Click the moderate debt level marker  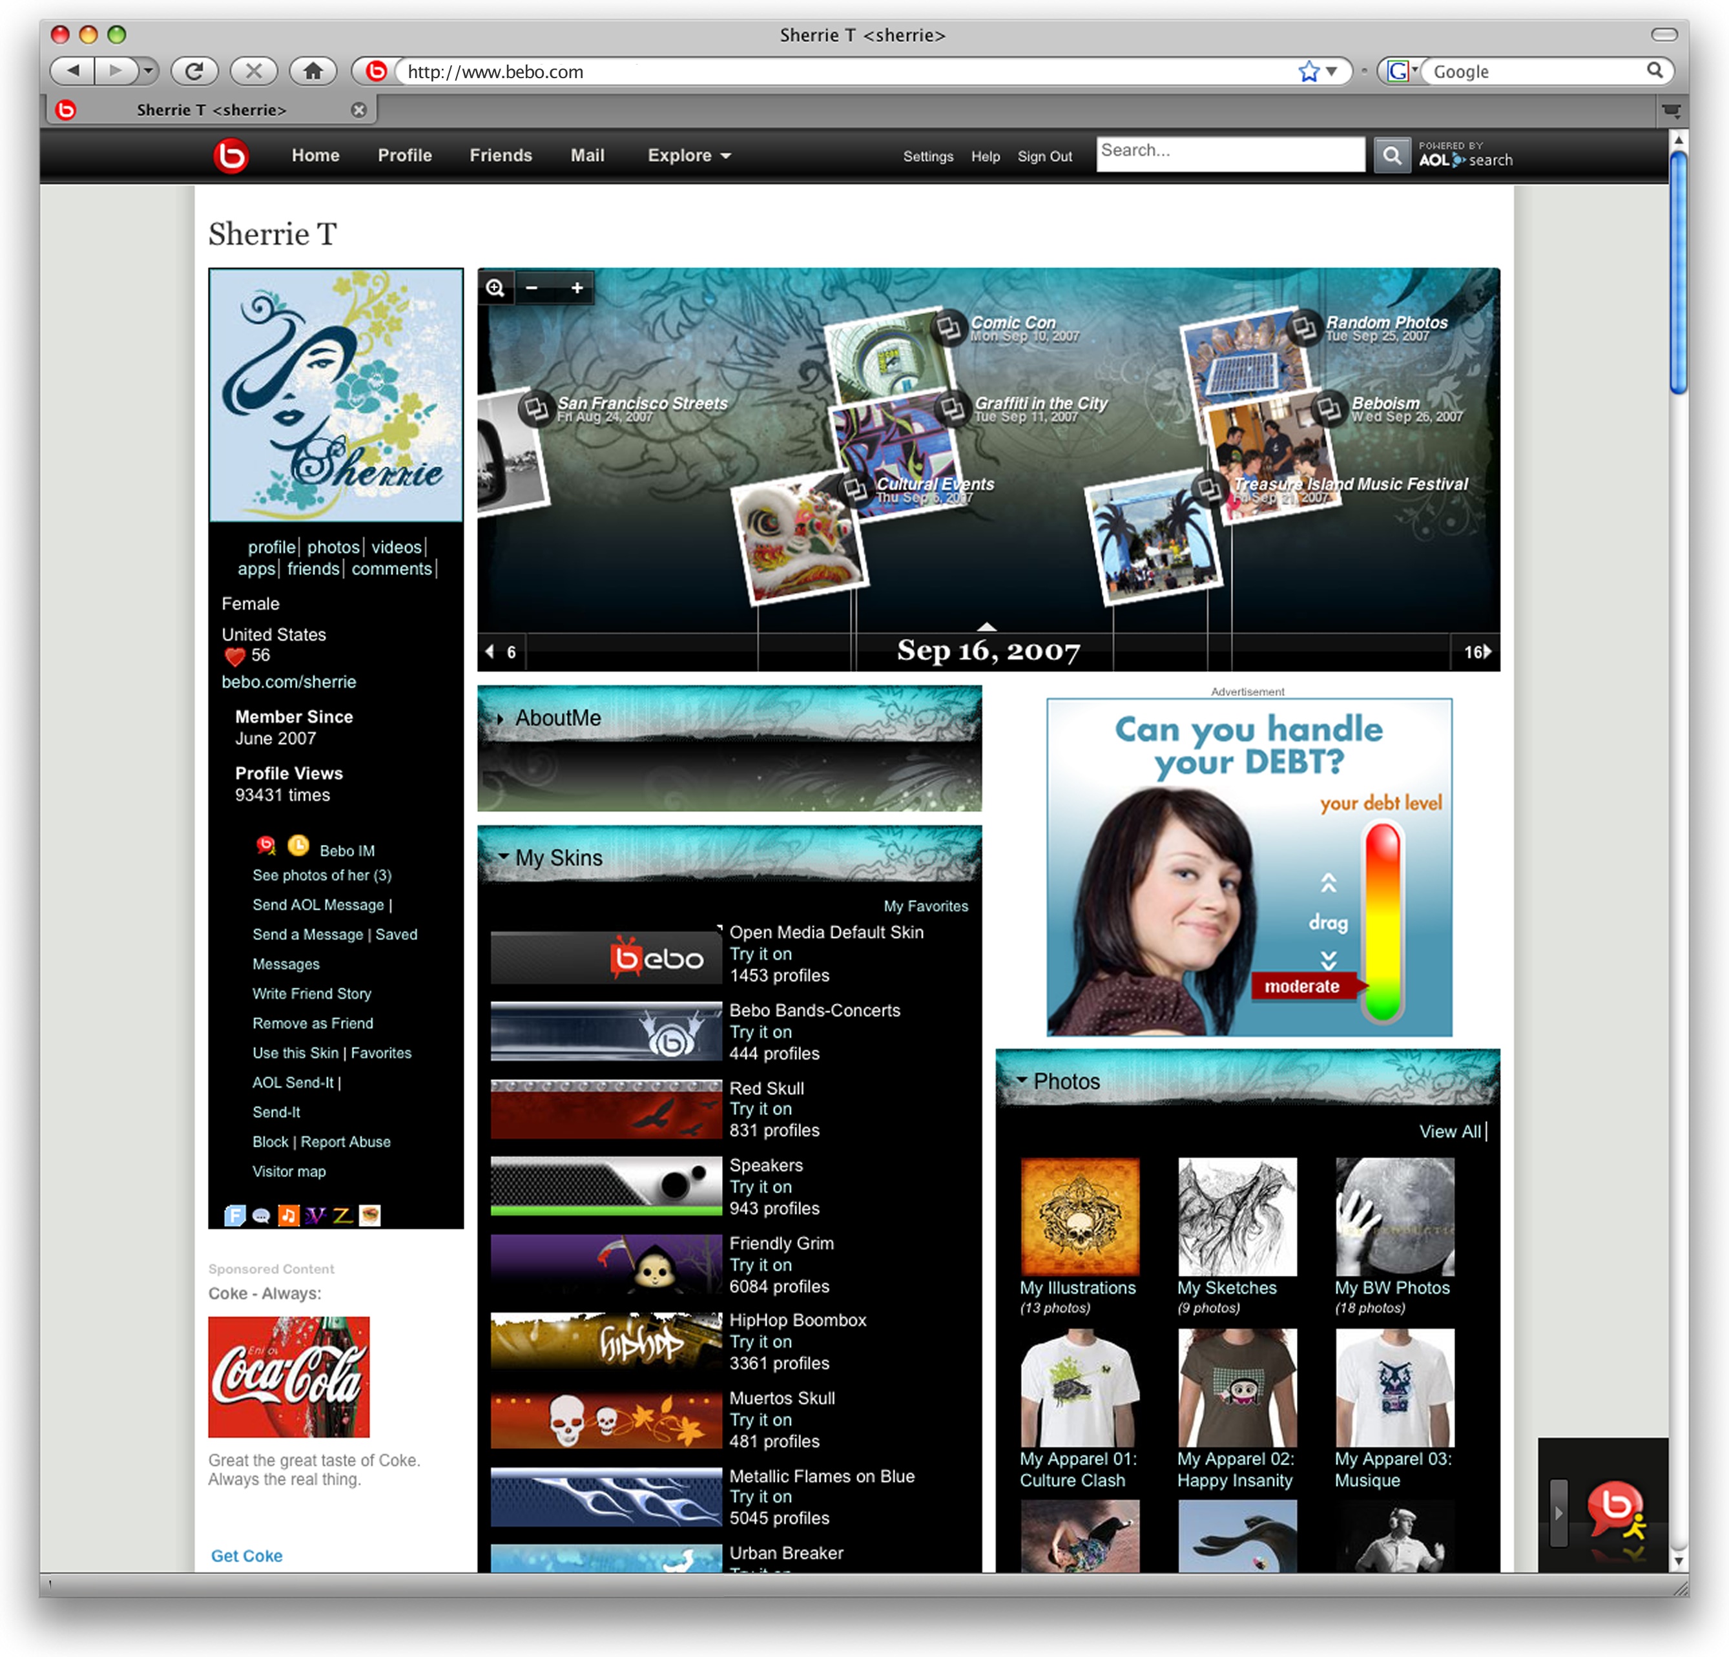click(x=1309, y=986)
